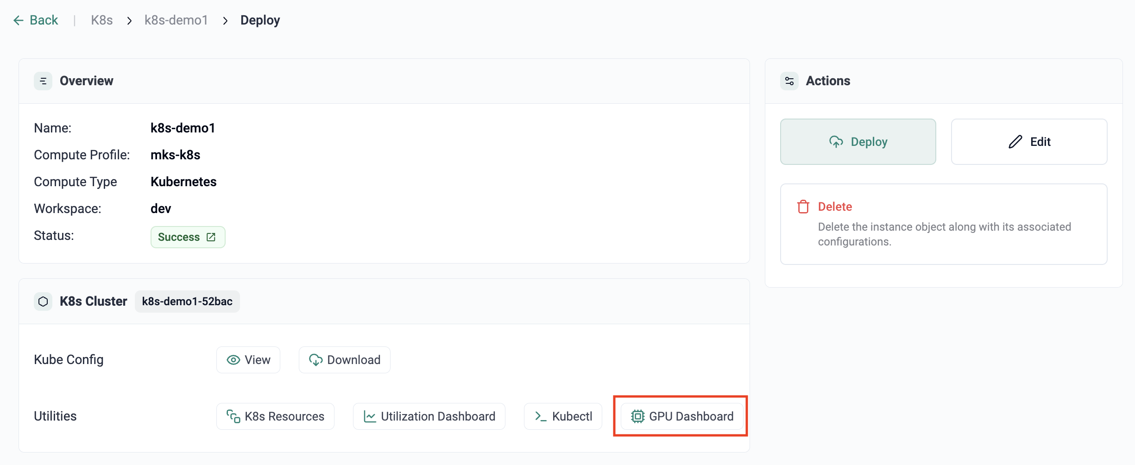
Task: Select the k8s-demo1-52bac cluster tag
Action: (x=187, y=302)
